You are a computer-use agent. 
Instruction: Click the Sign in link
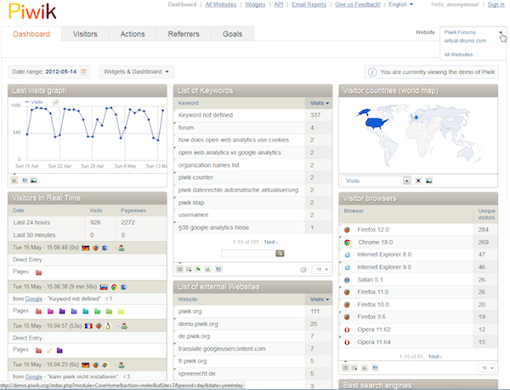[496, 4]
